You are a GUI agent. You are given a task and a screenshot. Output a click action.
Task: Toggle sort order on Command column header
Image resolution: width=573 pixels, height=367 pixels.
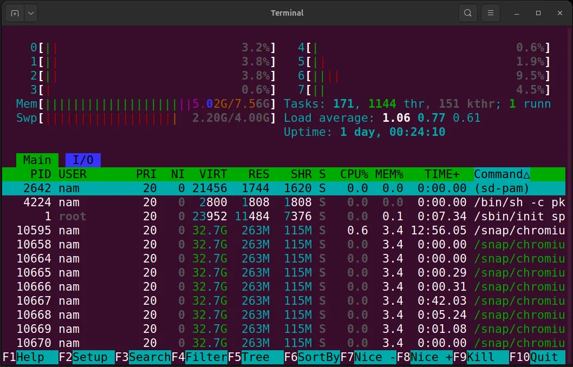click(x=502, y=174)
